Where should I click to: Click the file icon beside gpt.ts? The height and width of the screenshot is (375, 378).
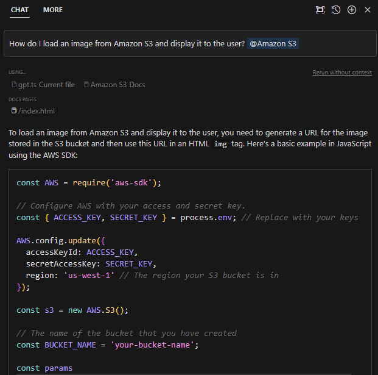coord(14,85)
